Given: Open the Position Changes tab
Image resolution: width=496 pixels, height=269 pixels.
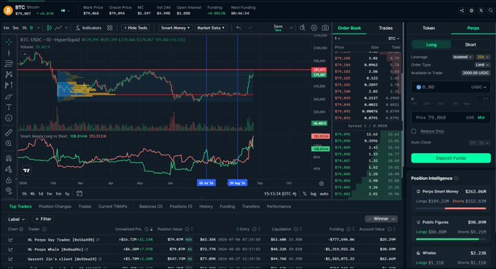Looking at the screenshot, I should click(x=55, y=206).
